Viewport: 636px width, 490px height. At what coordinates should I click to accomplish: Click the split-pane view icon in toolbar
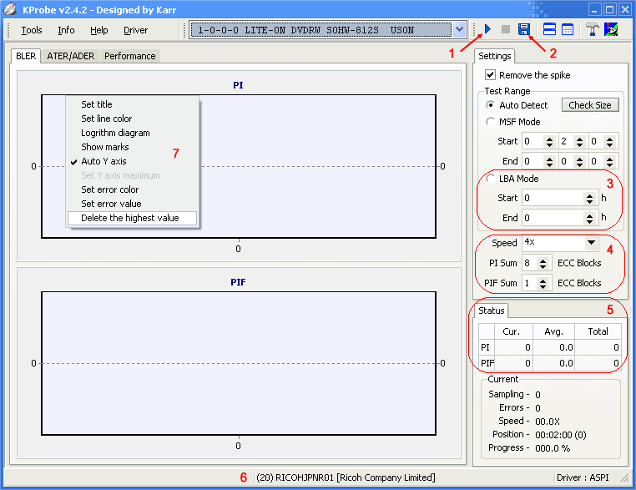[x=550, y=30]
